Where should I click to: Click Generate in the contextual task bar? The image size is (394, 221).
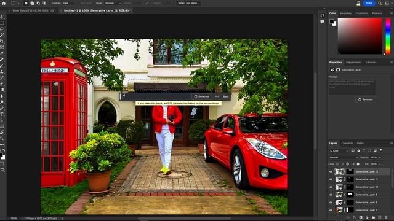(201, 96)
